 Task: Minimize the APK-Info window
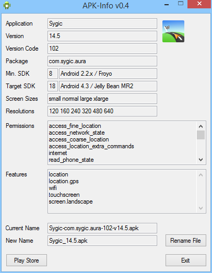pos(167,4)
